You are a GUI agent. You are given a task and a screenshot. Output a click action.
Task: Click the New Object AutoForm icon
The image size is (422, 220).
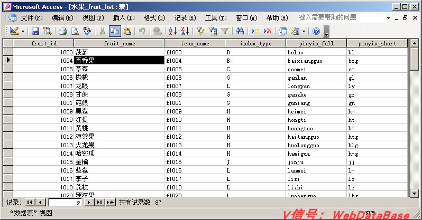(295, 31)
